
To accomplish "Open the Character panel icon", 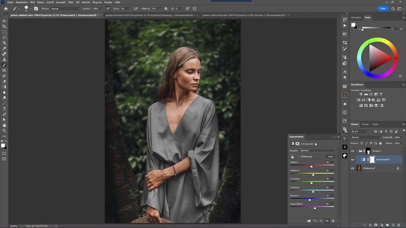I will point(344,72).
